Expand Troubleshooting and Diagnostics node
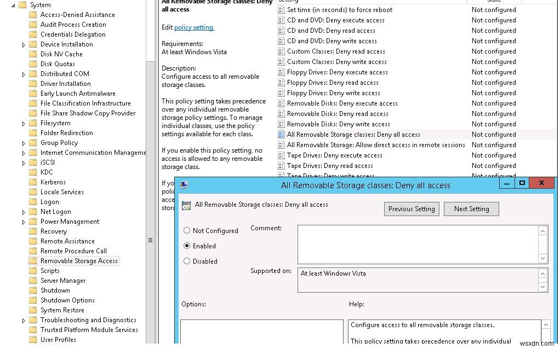Screen dimensions: 560x349 click(x=23, y=319)
